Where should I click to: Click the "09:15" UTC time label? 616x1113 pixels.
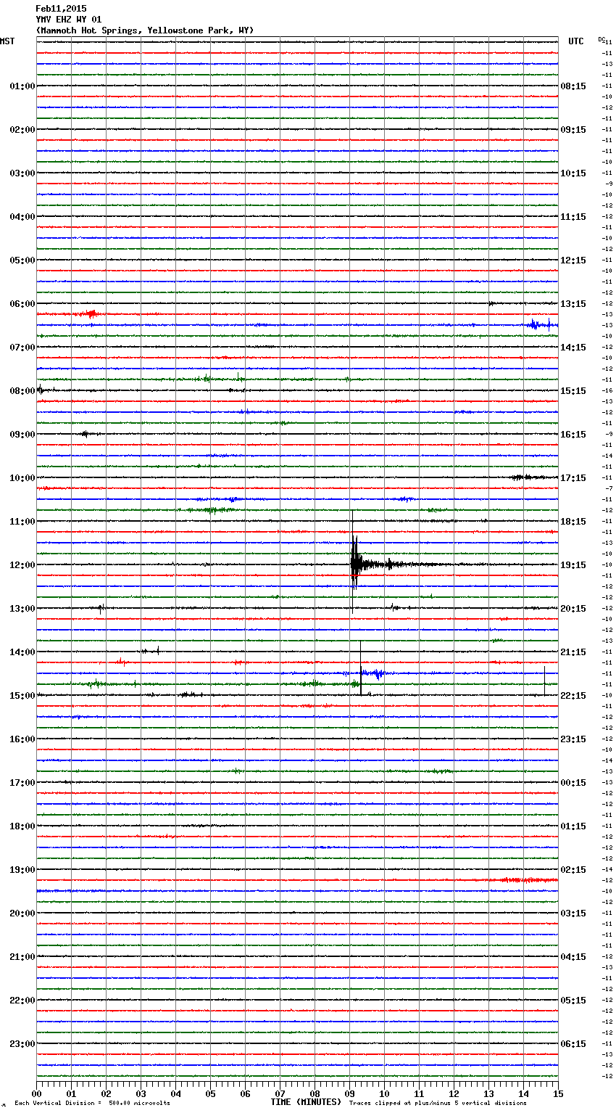(573, 130)
